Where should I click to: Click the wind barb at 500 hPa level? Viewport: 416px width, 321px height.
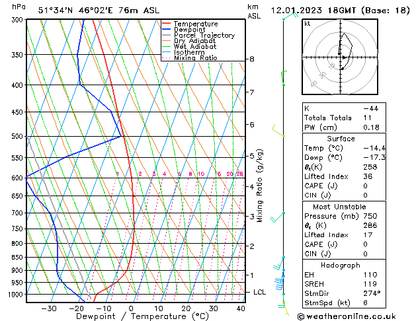pos(278,131)
